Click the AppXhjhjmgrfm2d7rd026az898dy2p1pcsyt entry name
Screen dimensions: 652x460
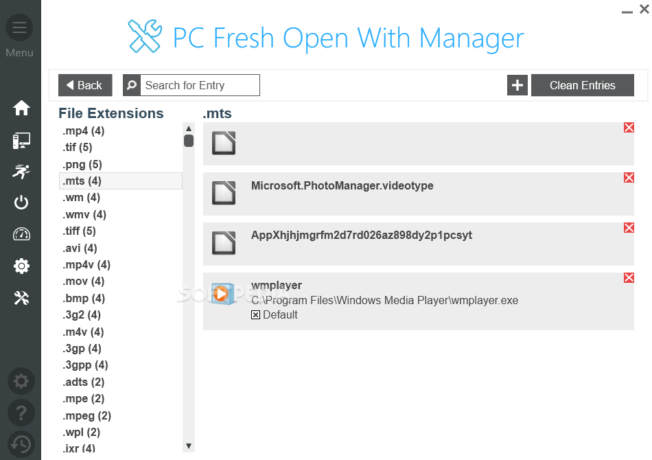(x=361, y=235)
